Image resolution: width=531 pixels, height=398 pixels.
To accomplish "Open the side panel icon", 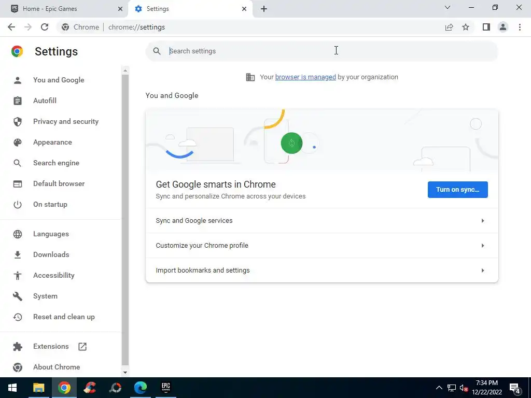I will point(486,27).
